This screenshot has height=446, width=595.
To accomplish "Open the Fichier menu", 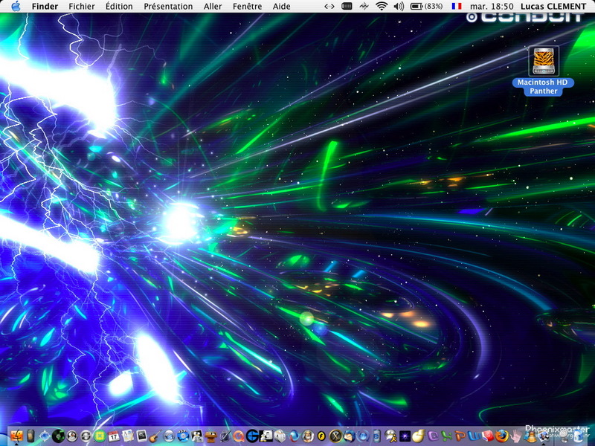I will (82, 6).
